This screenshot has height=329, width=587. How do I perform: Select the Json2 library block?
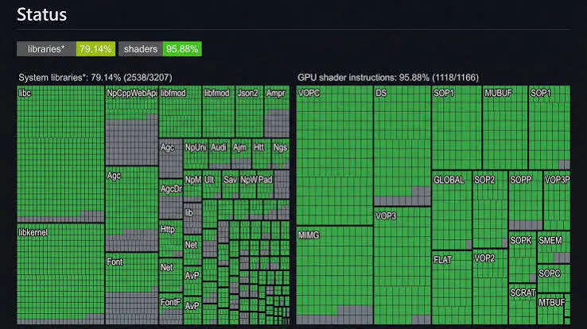pyautogui.click(x=249, y=111)
